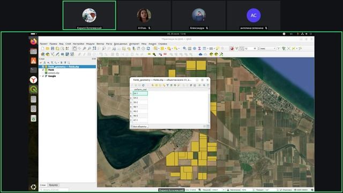Click the attribute table vertical scrollbar
Image resolution: width=343 pixels, height=193 pixels.
click(209, 106)
